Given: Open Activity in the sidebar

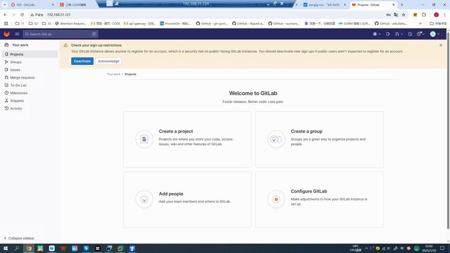Looking at the screenshot, I should coord(30,108).
